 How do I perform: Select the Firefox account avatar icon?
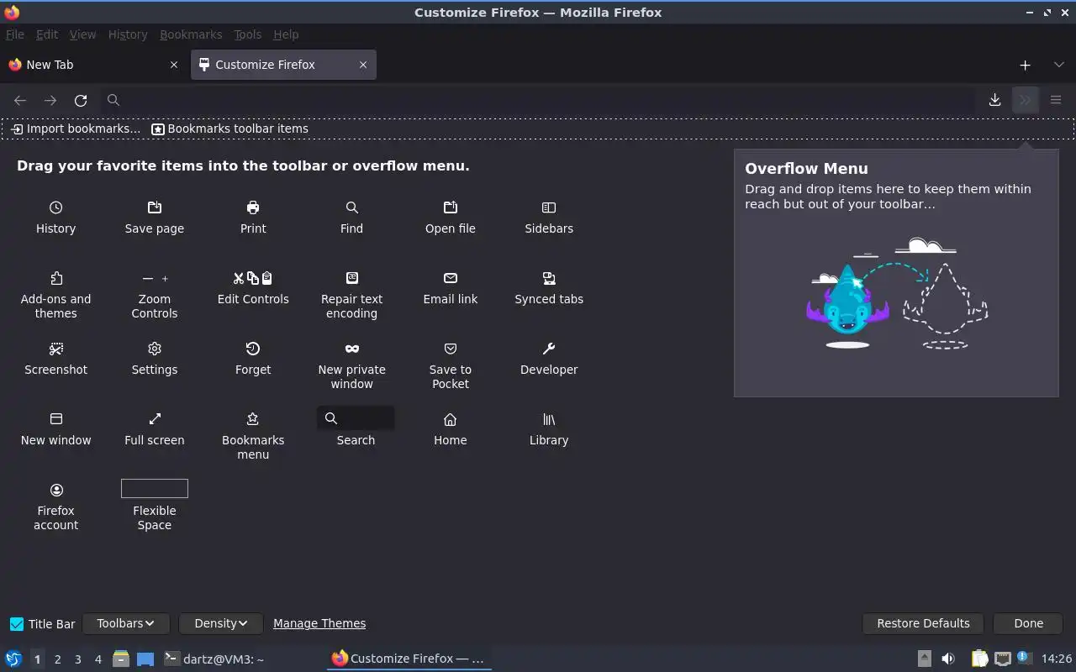[55, 490]
